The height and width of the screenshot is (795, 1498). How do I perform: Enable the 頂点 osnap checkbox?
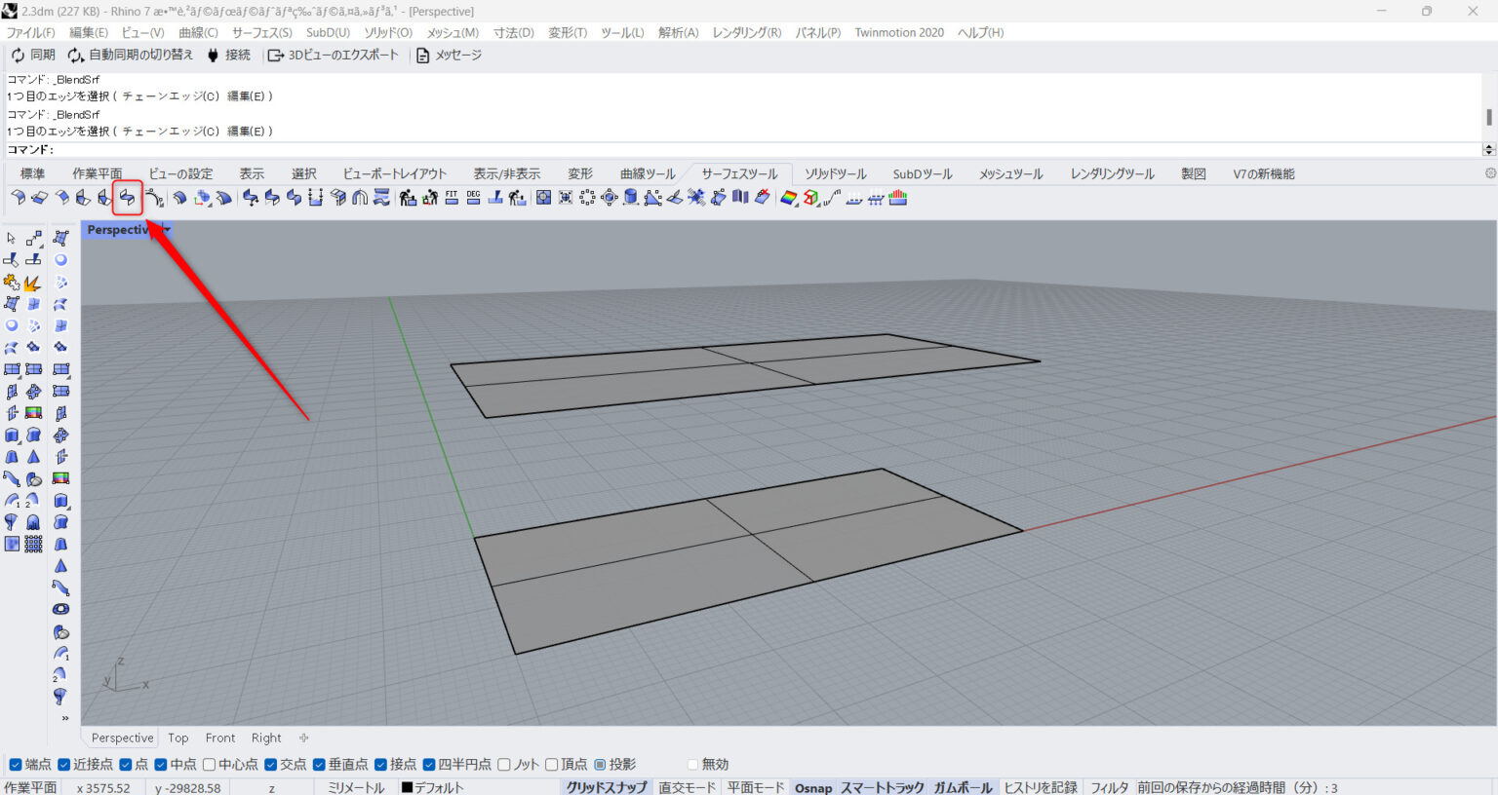(x=552, y=765)
